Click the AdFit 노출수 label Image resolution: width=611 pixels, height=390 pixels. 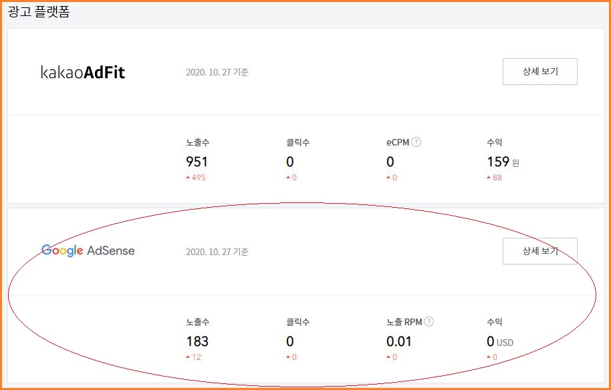tap(198, 142)
